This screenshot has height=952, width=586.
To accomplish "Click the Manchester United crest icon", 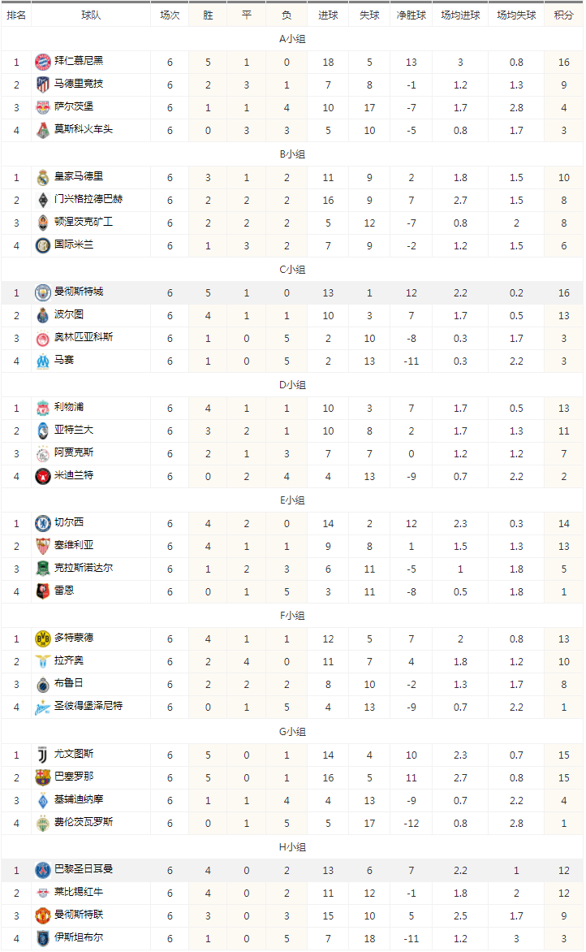I will pos(42,915).
